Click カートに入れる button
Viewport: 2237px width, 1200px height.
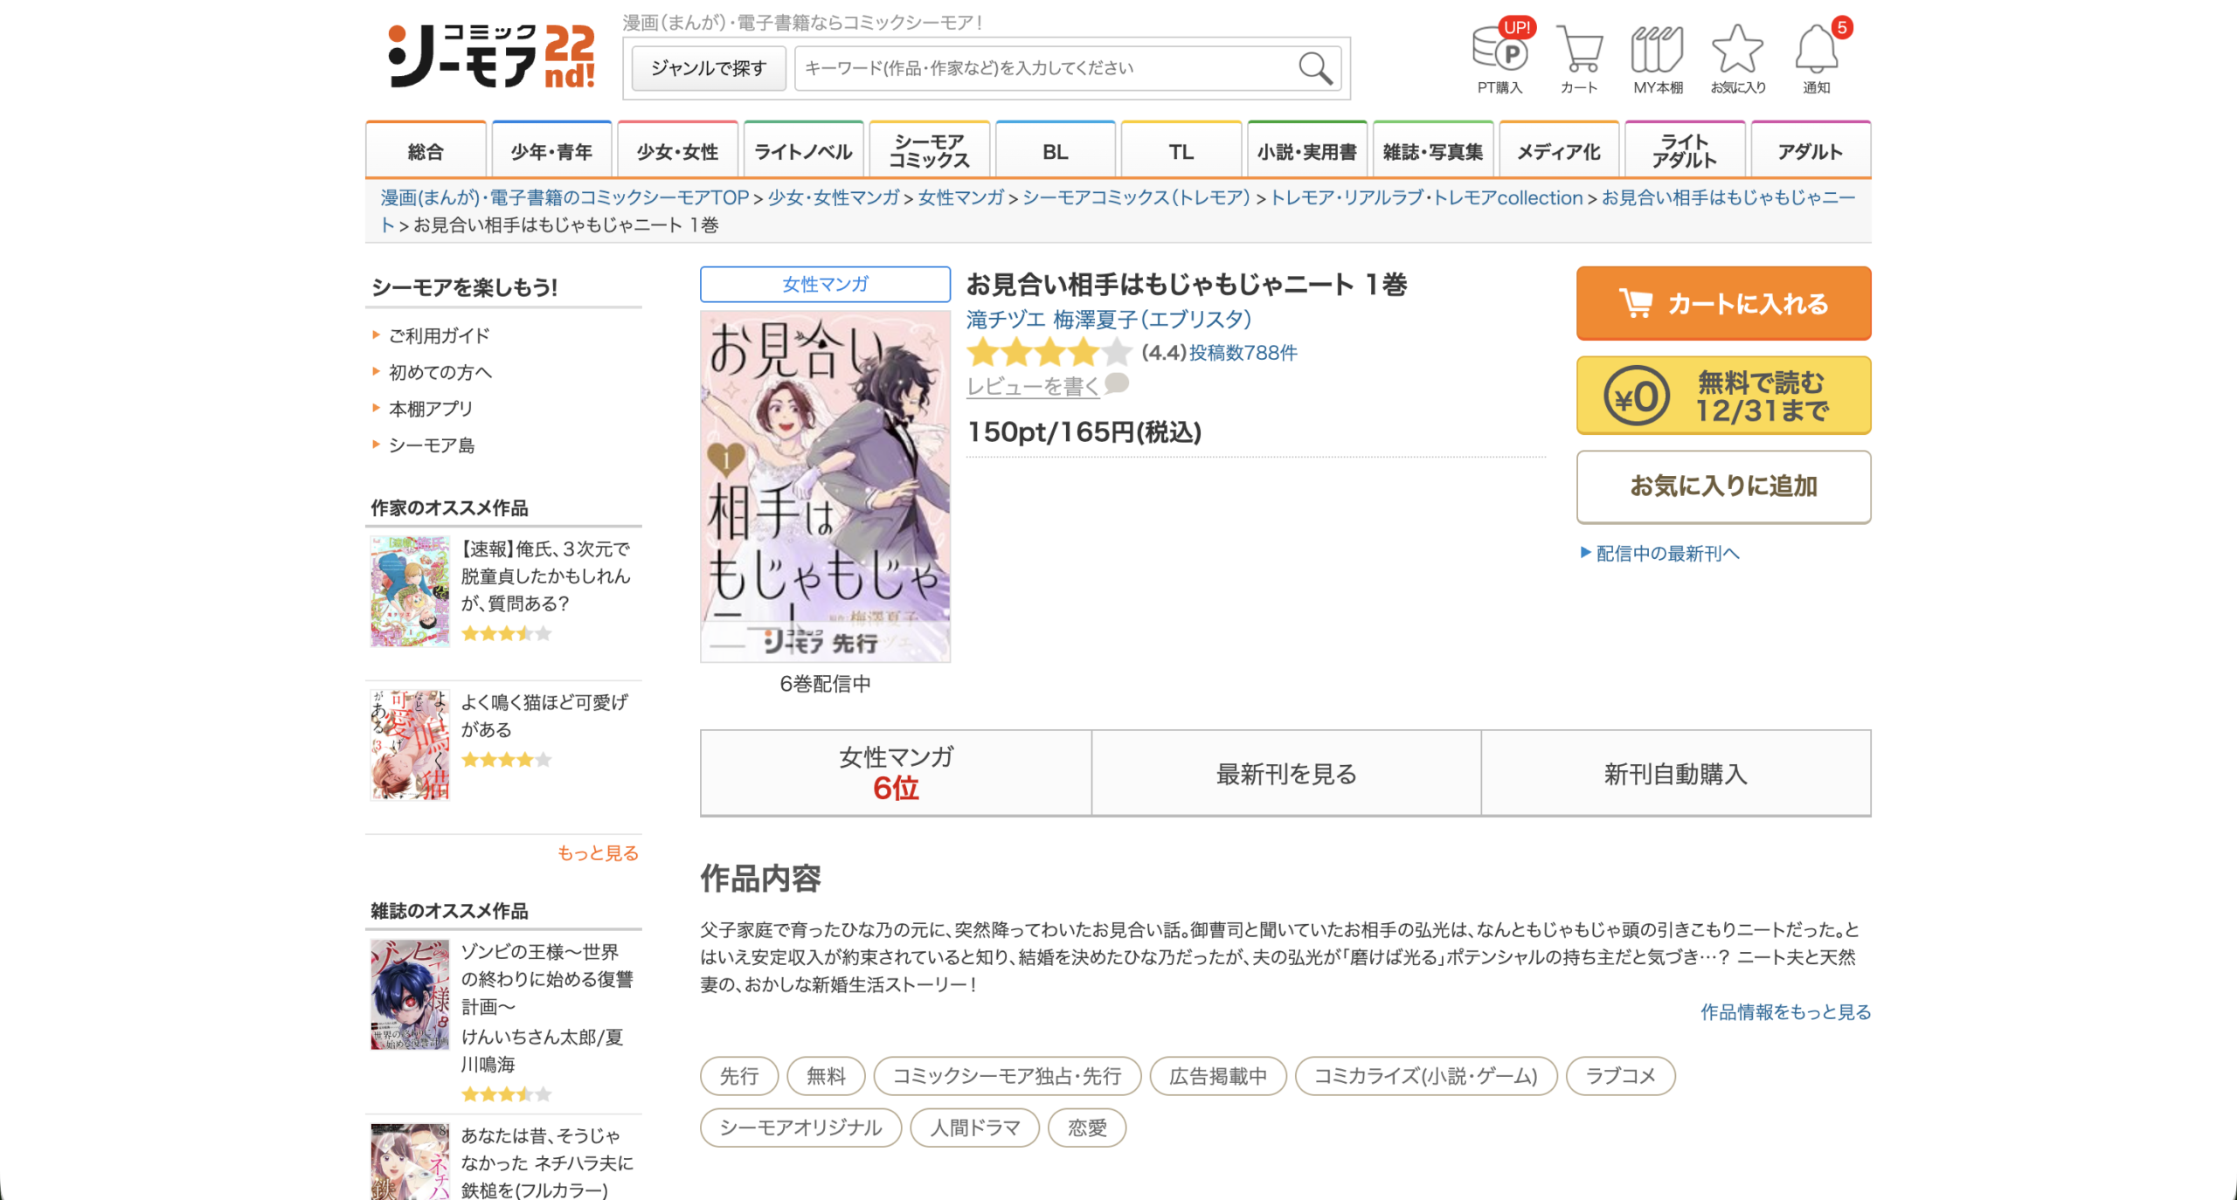(x=1723, y=303)
